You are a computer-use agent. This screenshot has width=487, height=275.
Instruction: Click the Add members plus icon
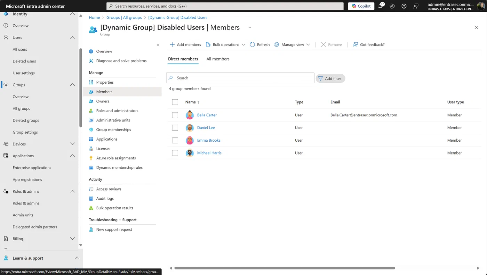[x=172, y=44]
